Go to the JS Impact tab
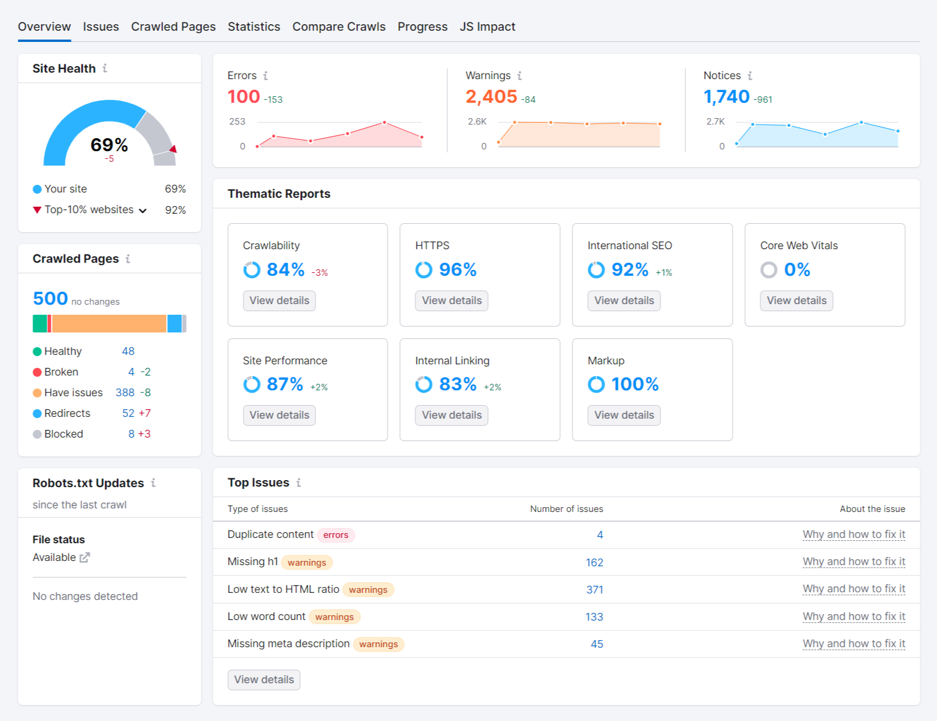The width and height of the screenshot is (937, 721). coord(487,27)
